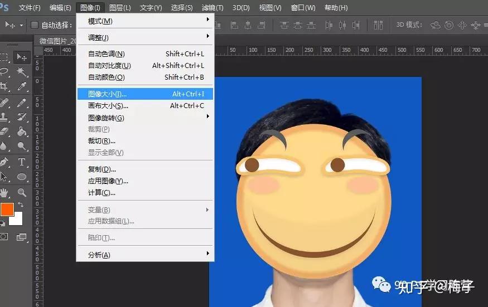This screenshot has width=488, height=307.
Task: Choose 画布大小(S)... menu entry
Action: click(x=146, y=106)
